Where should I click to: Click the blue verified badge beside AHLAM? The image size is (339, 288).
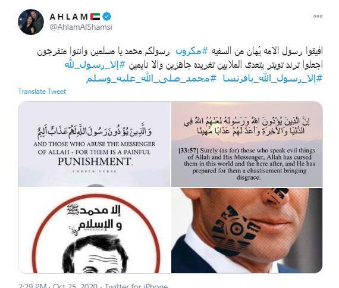point(107,17)
